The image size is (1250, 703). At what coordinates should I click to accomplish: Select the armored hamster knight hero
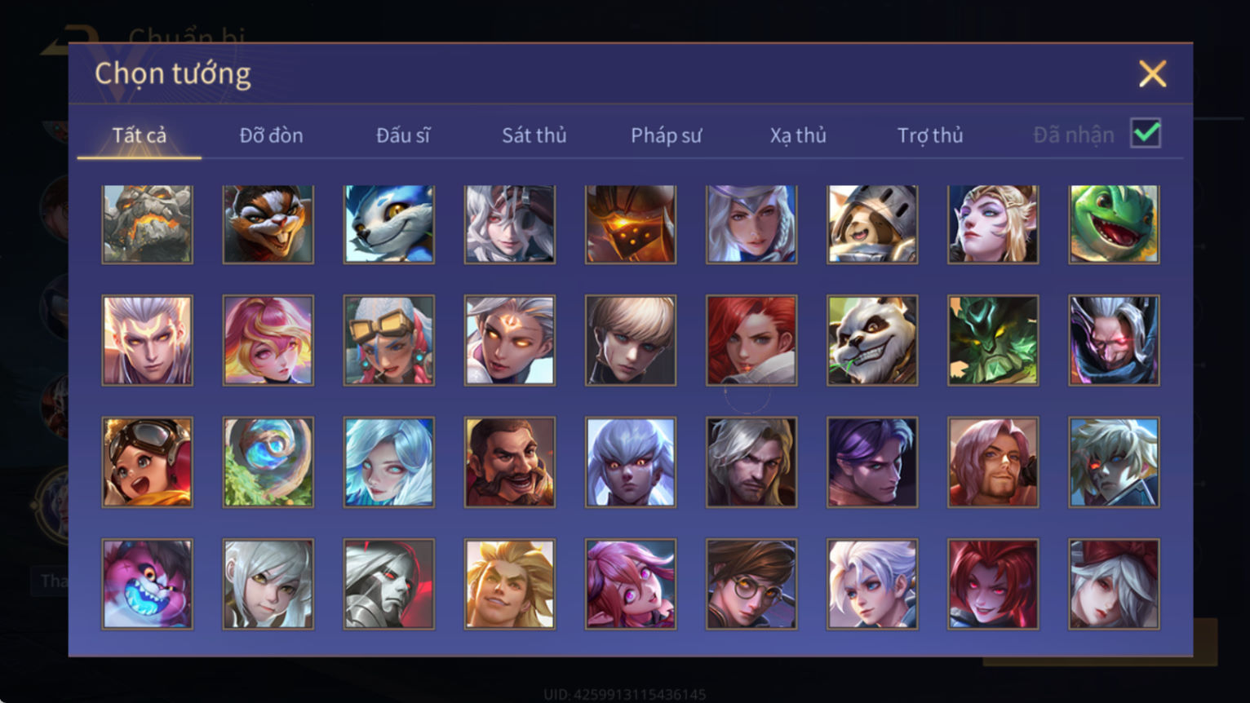pyautogui.click(x=872, y=224)
